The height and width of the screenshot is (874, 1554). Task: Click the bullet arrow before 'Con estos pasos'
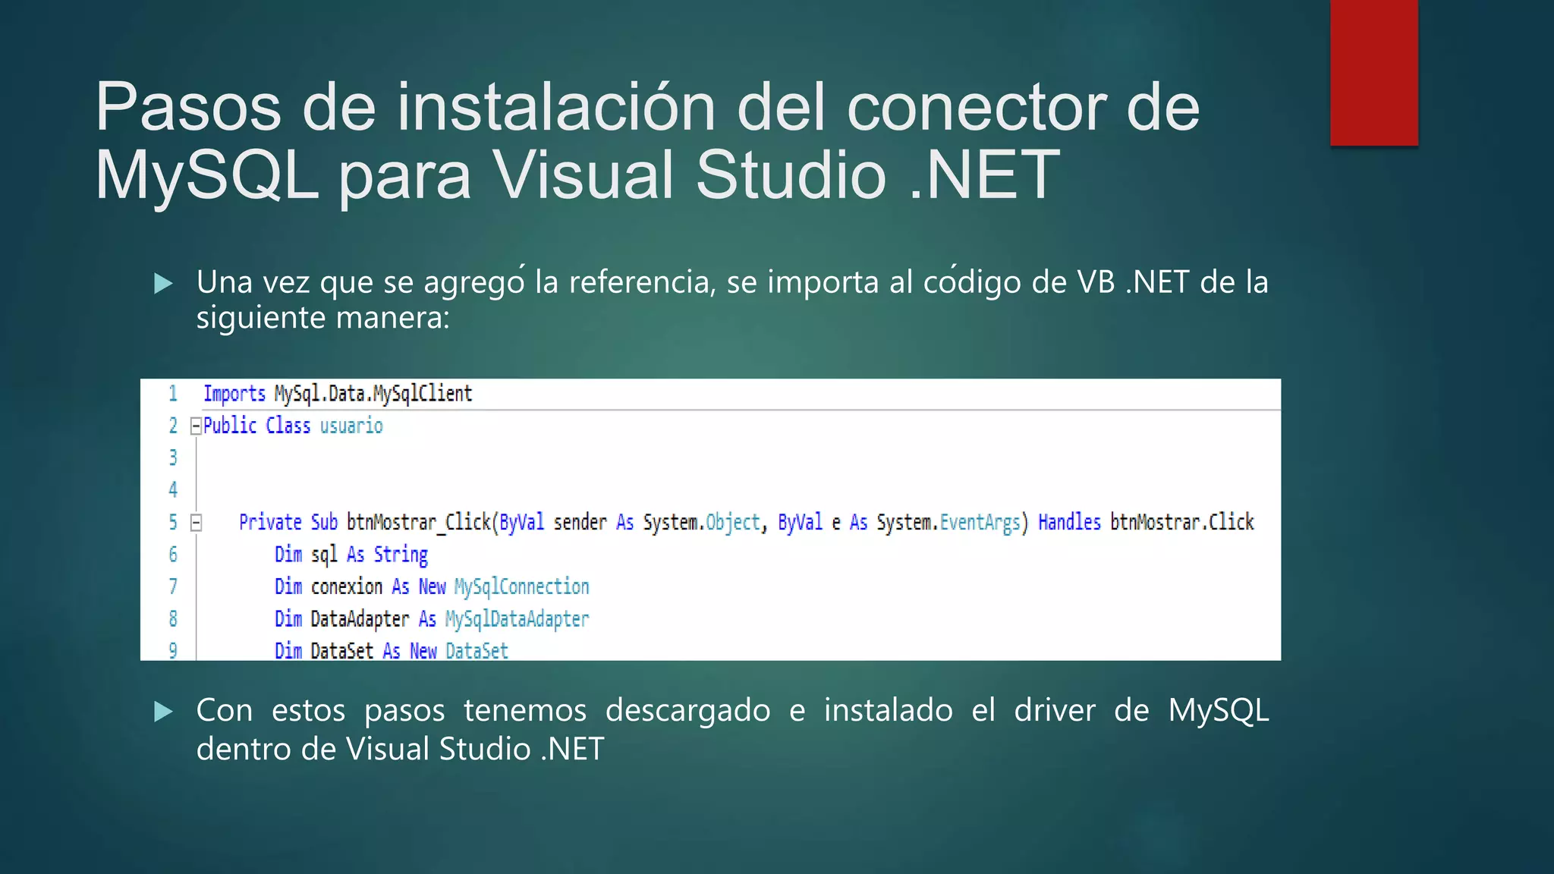[163, 712]
